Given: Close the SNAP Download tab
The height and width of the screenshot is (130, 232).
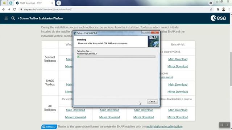Looking at the screenshot, I should point(52,3).
